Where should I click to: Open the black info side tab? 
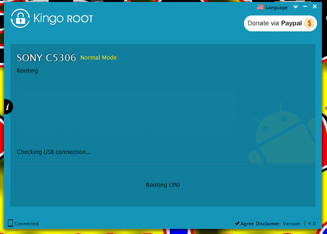(8, 107)
